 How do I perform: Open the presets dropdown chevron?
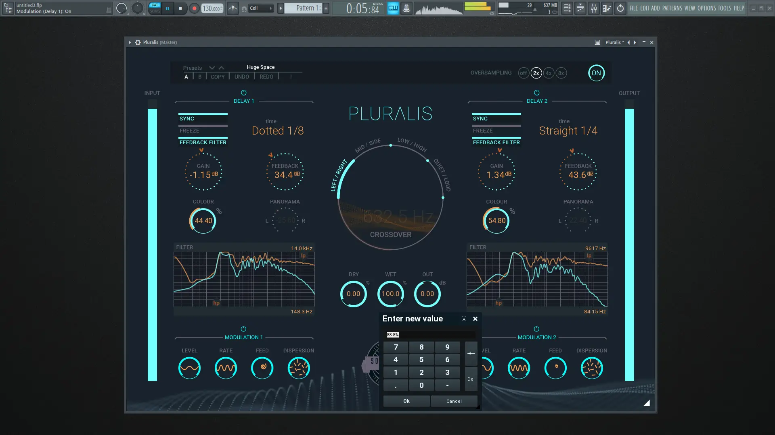pos(212,68)
